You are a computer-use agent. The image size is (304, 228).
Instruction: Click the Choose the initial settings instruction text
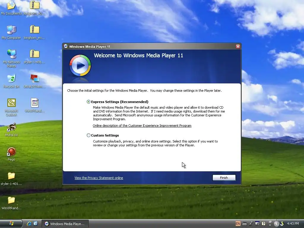point(145,91)
